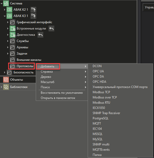154x158 pixels.
Task: Expand the АВАК К2 1 tree node
Action: pyautogui.click(x=5, y=10)
